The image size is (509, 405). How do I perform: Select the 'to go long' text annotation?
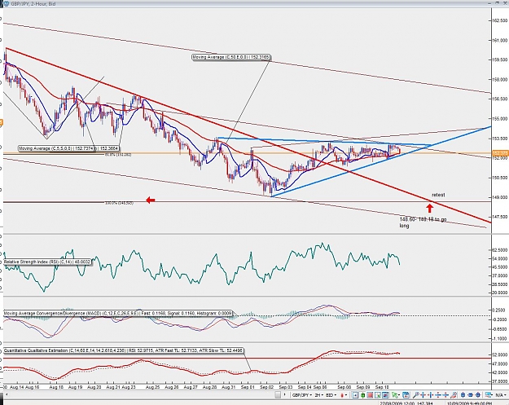click(423, 222)
